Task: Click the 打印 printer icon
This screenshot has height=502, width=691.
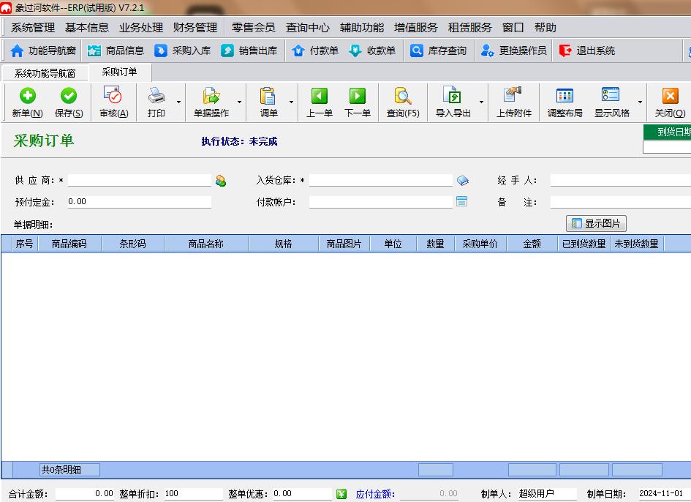Action: (156, 95)
